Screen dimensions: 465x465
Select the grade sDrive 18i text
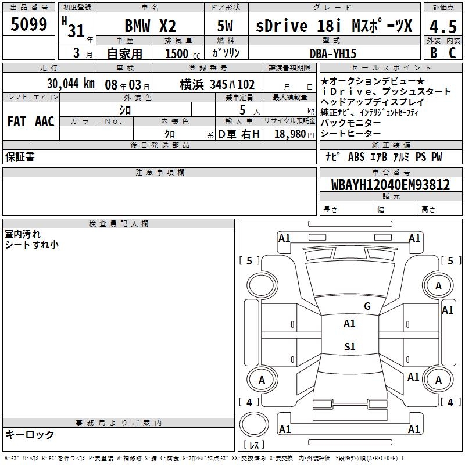click(302, 26)
